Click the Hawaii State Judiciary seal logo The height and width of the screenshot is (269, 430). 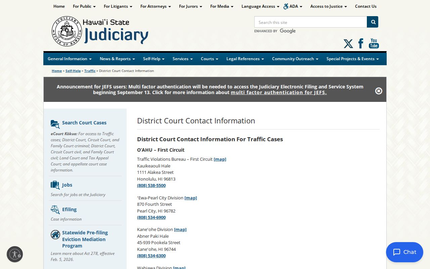coord(67,31)
